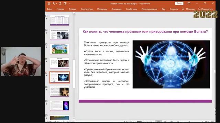This screenshot has width=220, height=123.
Task: Play animations star icon beside slide 16
Action: (47, 61)
